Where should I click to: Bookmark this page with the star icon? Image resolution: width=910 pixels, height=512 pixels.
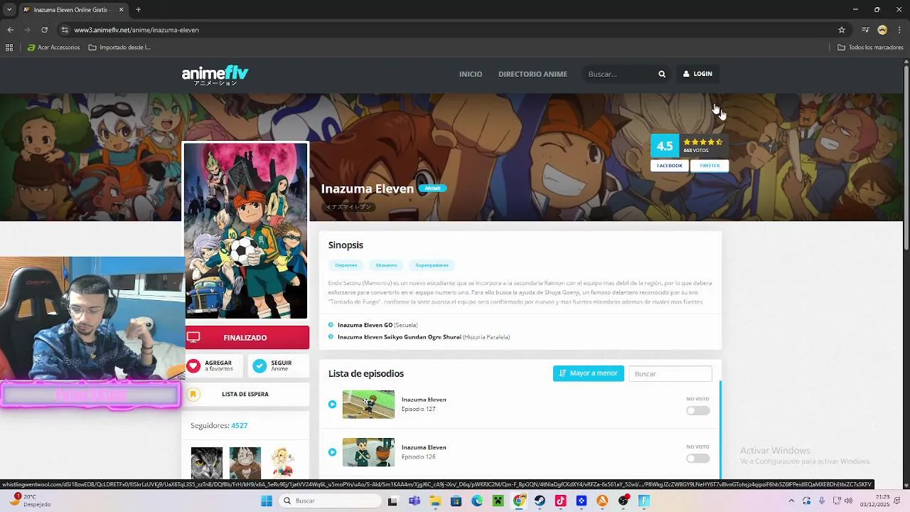[842, 30]
